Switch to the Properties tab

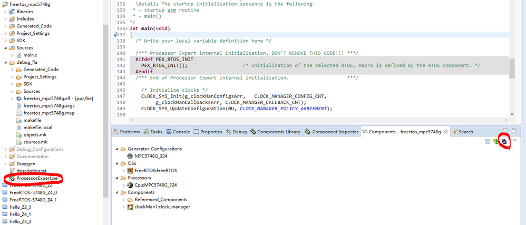[208, 132]
